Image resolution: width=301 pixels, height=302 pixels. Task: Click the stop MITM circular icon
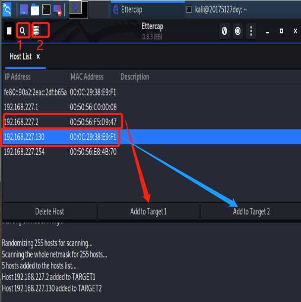pos(238,31)
